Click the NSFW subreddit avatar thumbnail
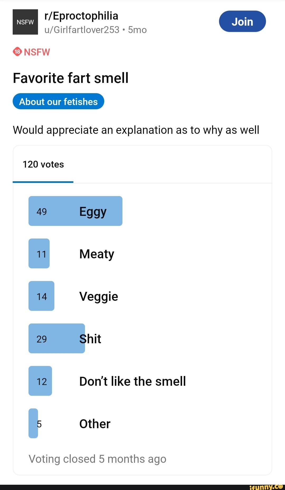This screenshot has width=285, height=490. tap(25, 22)
